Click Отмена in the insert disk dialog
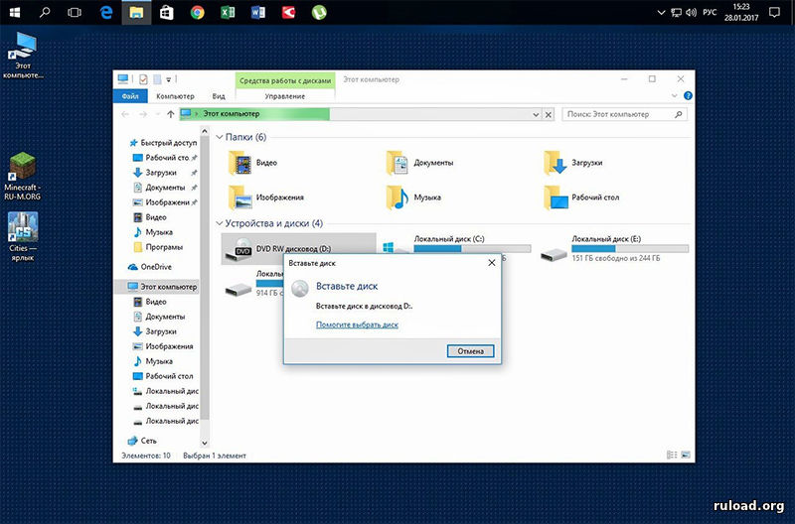The image size is (795, 524). click(470, 351)
